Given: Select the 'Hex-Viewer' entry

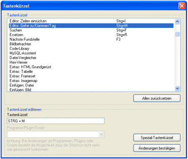Looking at the screenshot, I should 91,62.
